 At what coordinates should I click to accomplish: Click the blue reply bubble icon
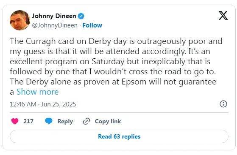point(49,121)
